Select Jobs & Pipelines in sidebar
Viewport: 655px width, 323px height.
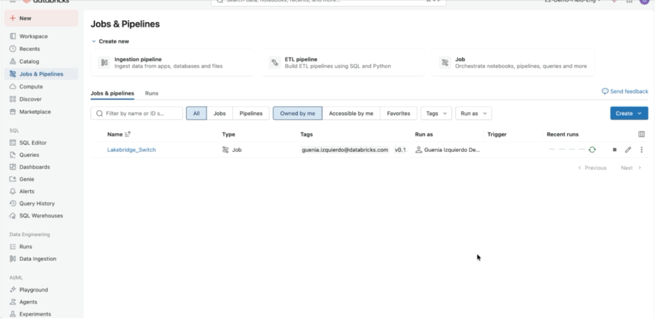click(x=41, y=74)
